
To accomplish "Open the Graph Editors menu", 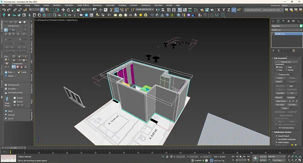I will 83,5.
